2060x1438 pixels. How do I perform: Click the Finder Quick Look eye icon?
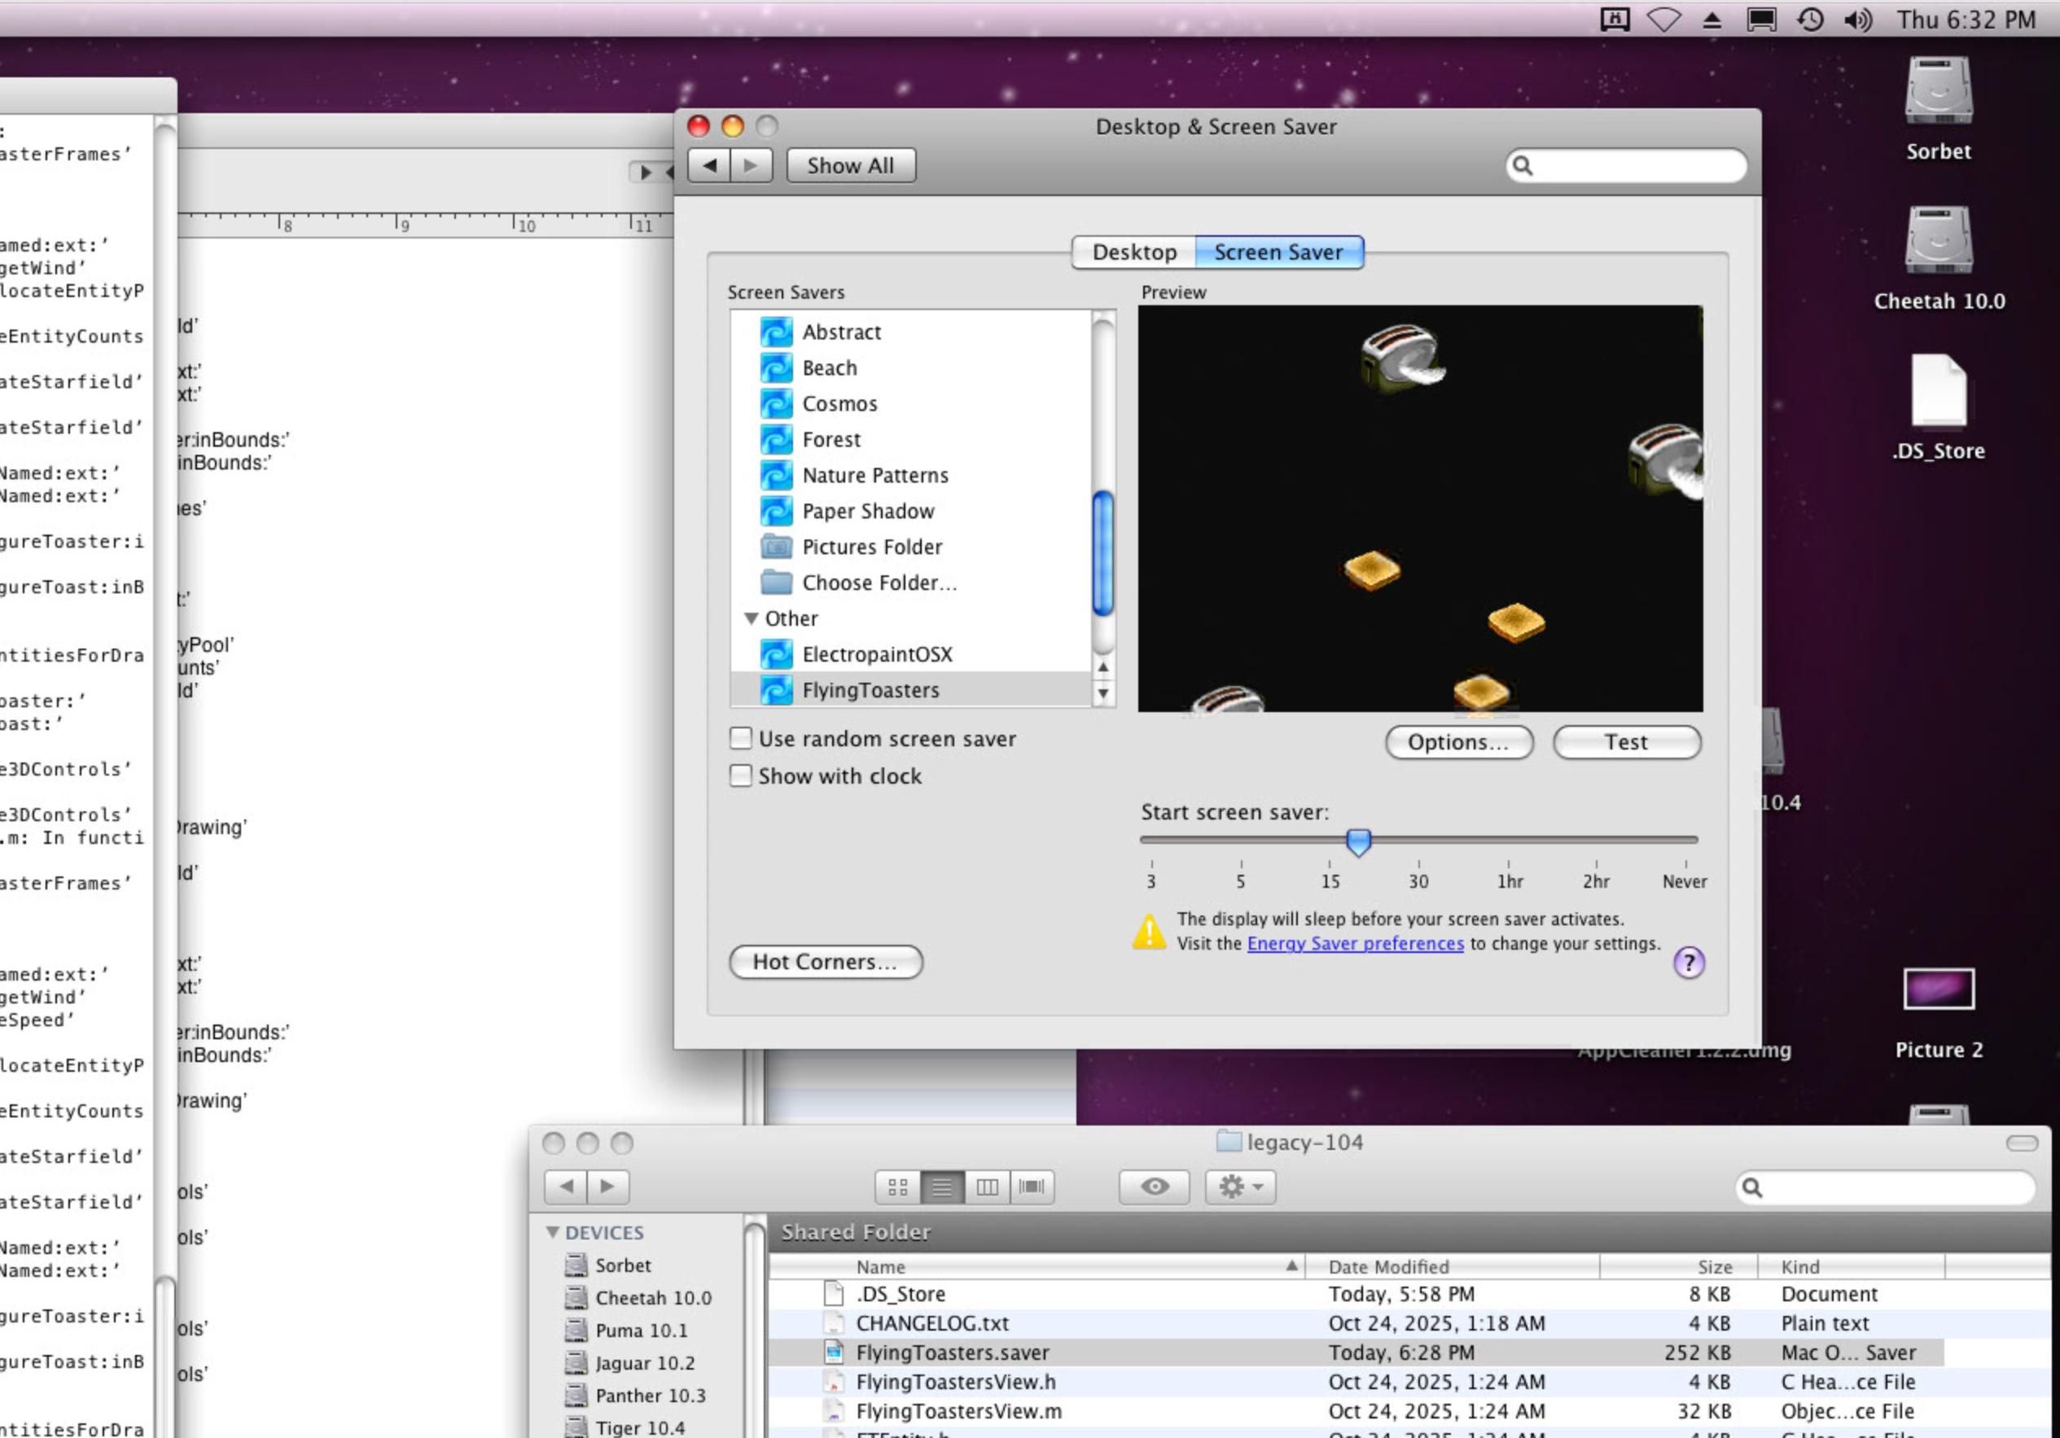pos(1154,1186)
